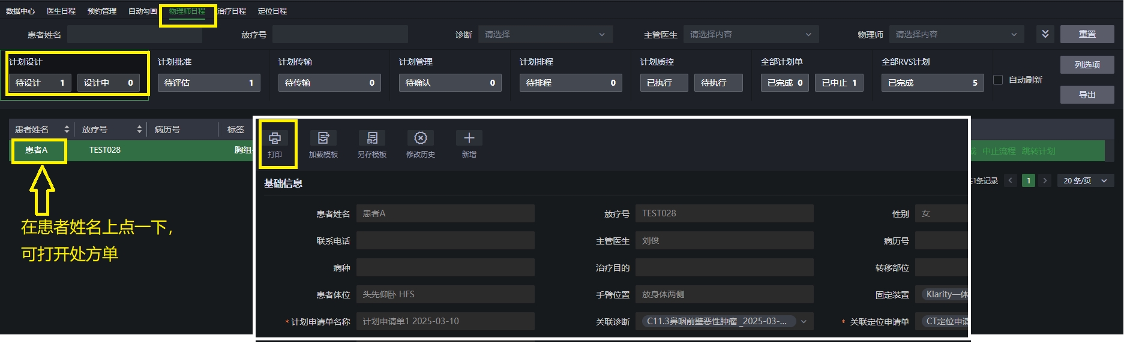The width and height of the screenshot is (1127, 344).
Task: Click patient name 患者A in table
Action: pos(36,150)
